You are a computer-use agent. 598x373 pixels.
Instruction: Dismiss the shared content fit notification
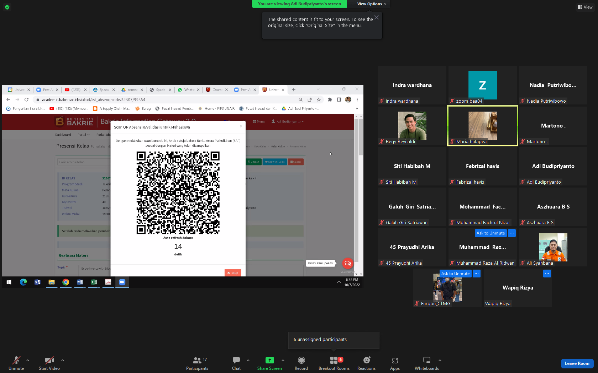tap(377, 17)
